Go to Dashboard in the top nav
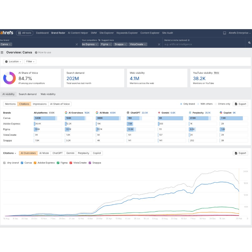 [42, 33]
